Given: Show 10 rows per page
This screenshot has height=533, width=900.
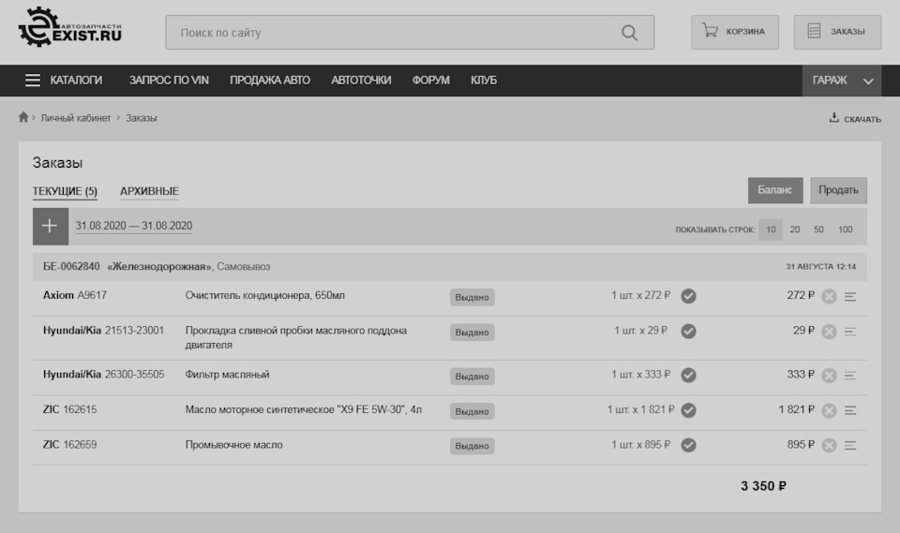Looking at the screenshot, I should coord(771,229).
